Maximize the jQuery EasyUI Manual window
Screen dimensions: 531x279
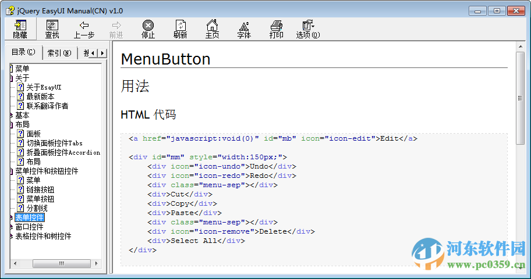point(497,11)
